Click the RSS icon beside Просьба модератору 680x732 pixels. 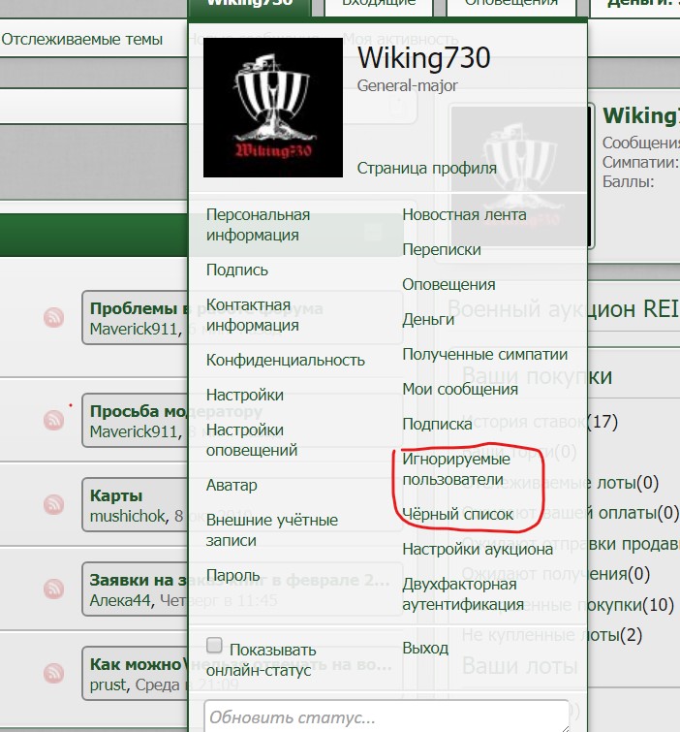pos(53,420)
